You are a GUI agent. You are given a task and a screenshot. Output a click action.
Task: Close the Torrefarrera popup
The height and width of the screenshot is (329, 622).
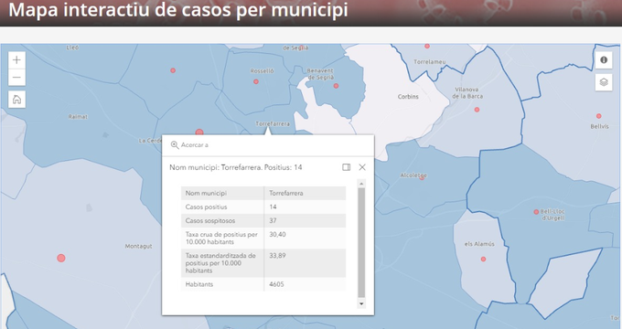click(362, 167)
